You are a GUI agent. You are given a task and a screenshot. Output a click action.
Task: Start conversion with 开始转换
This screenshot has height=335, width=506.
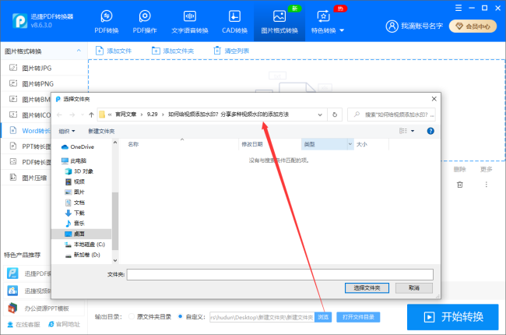tap(453, 317)
